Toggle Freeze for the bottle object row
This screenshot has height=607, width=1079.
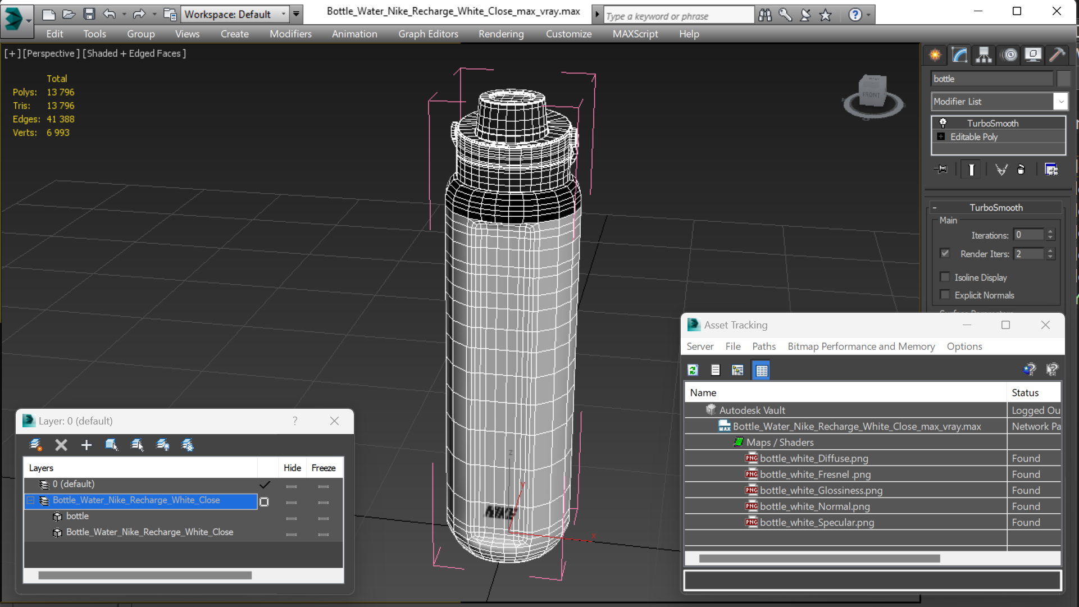324,518
